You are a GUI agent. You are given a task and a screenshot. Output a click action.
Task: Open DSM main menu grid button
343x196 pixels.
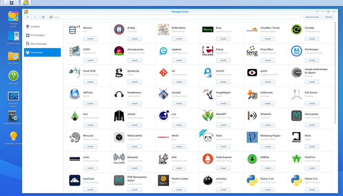pyautogui.click(x=11, y=3)
